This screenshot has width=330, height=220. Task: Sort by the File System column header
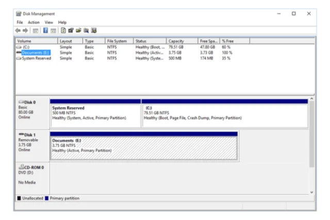point(119,41)
